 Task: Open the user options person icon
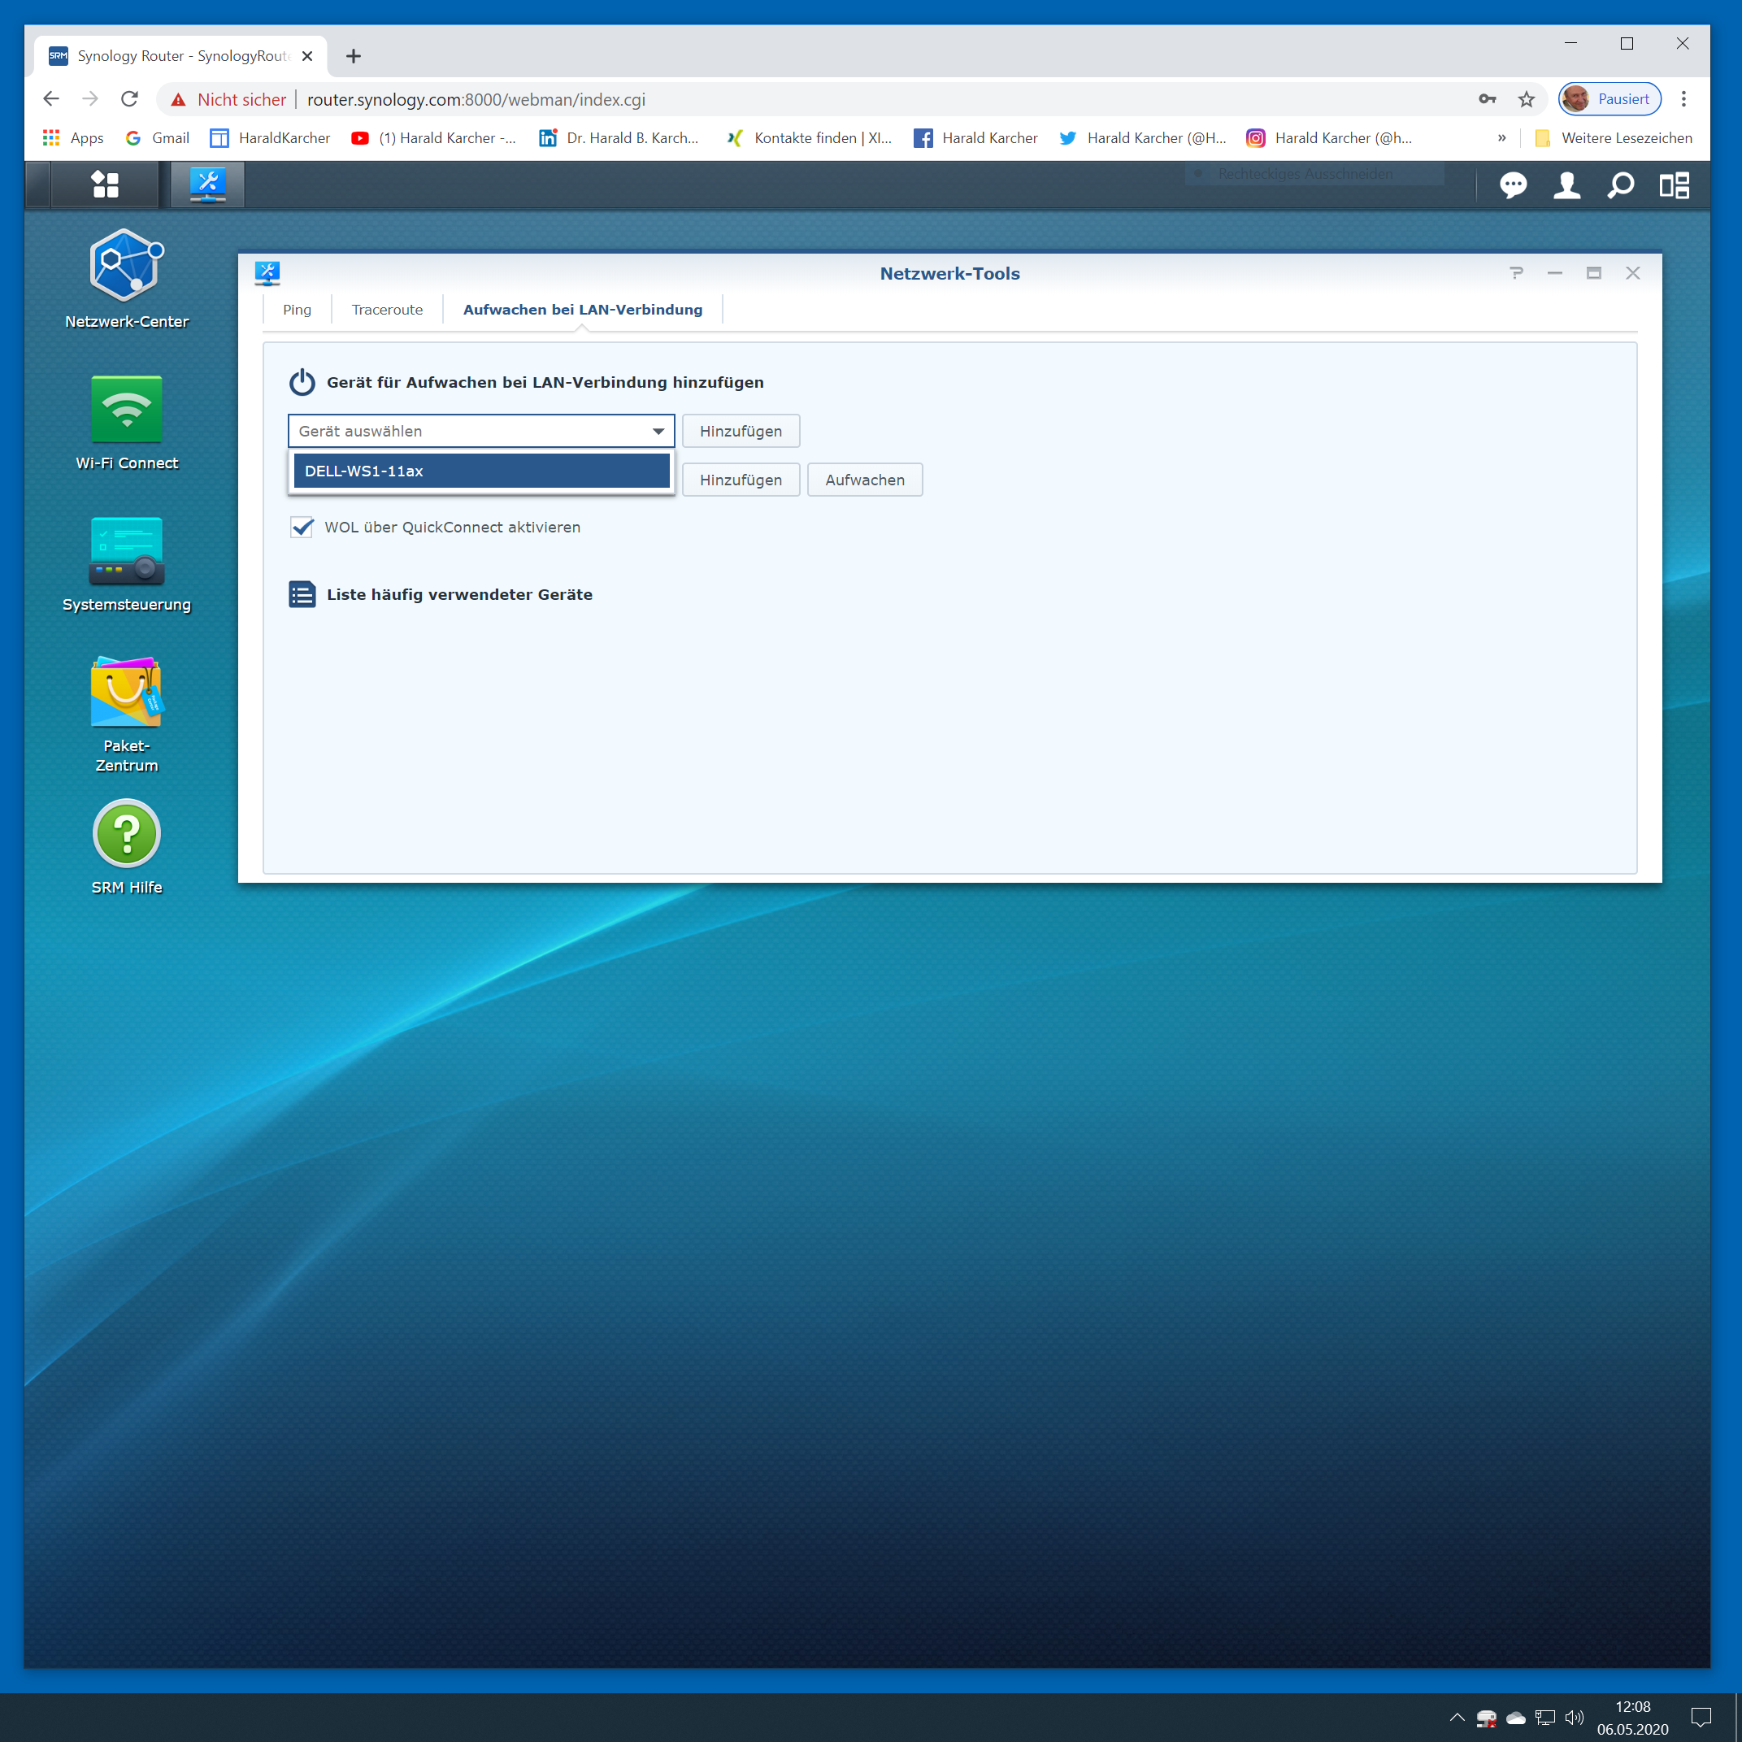1566,185
